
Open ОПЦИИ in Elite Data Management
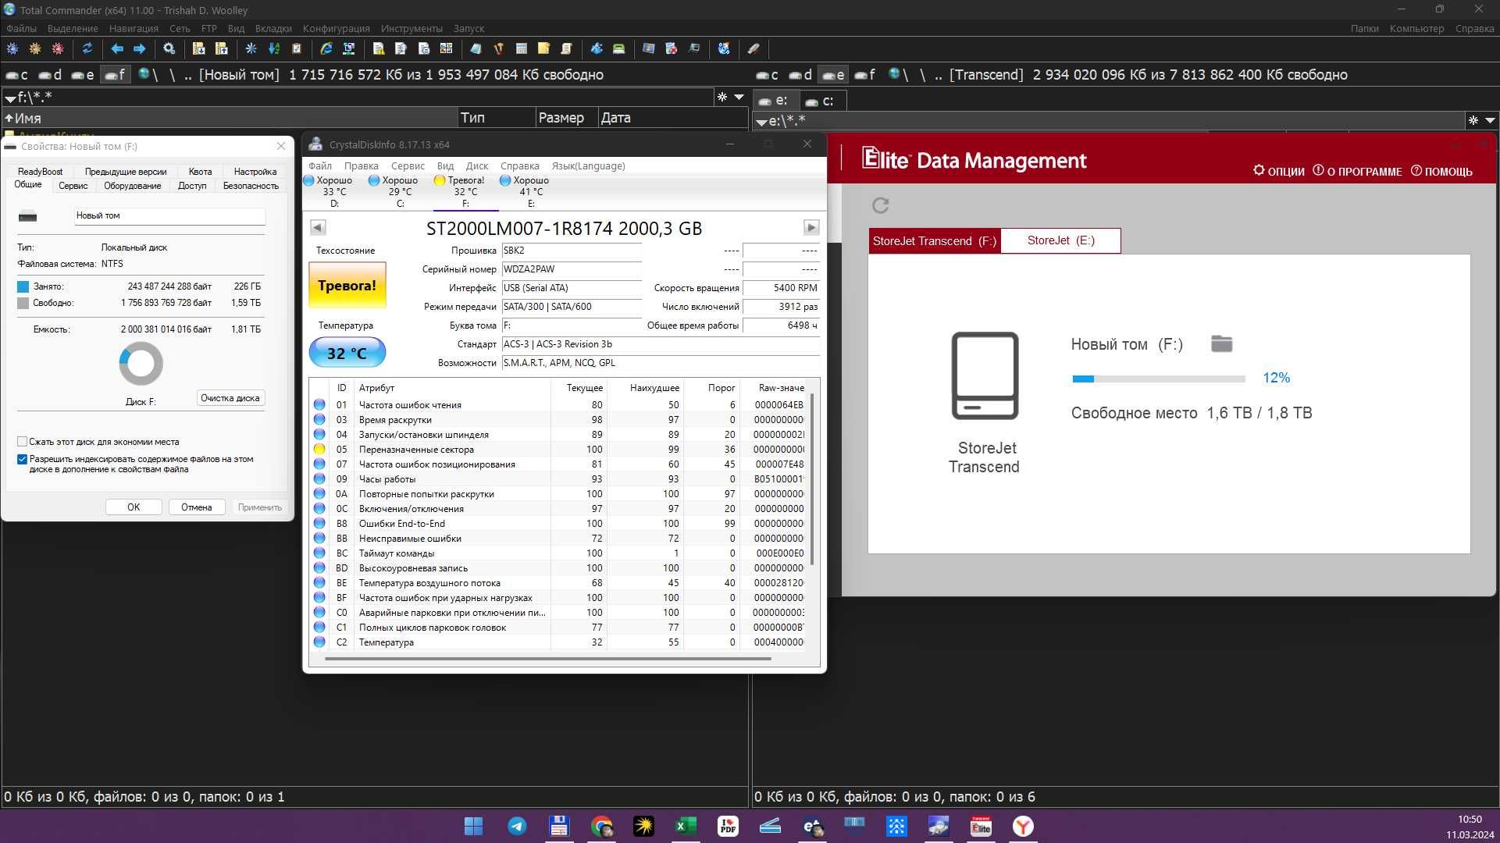(x=1279, y=171)
